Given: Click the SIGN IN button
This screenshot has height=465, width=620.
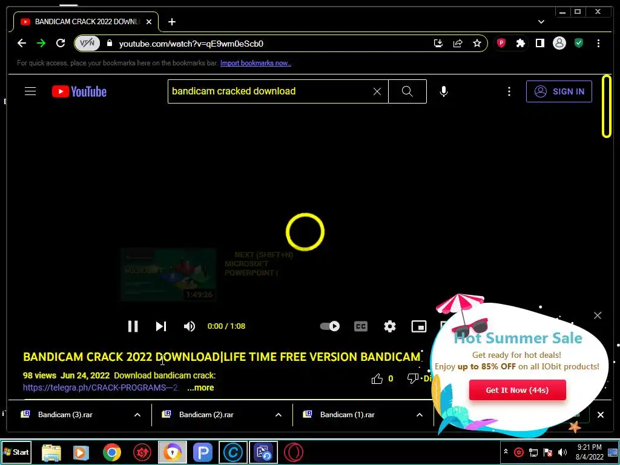Looking at the screenshot, I should (x=559, y=91).
